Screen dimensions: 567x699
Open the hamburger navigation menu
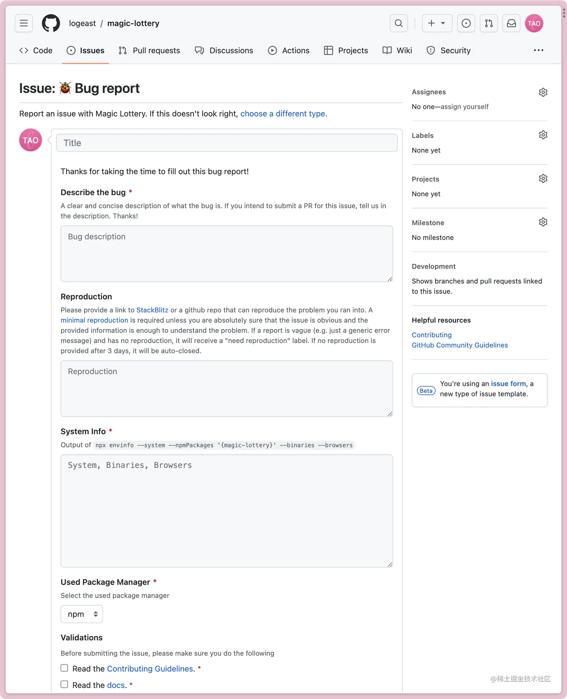24,23
